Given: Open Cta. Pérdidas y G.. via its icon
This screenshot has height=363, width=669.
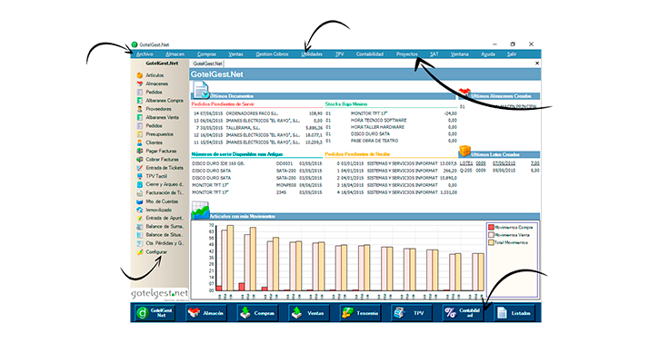Looking at the screenshot, I should (139, 243).
